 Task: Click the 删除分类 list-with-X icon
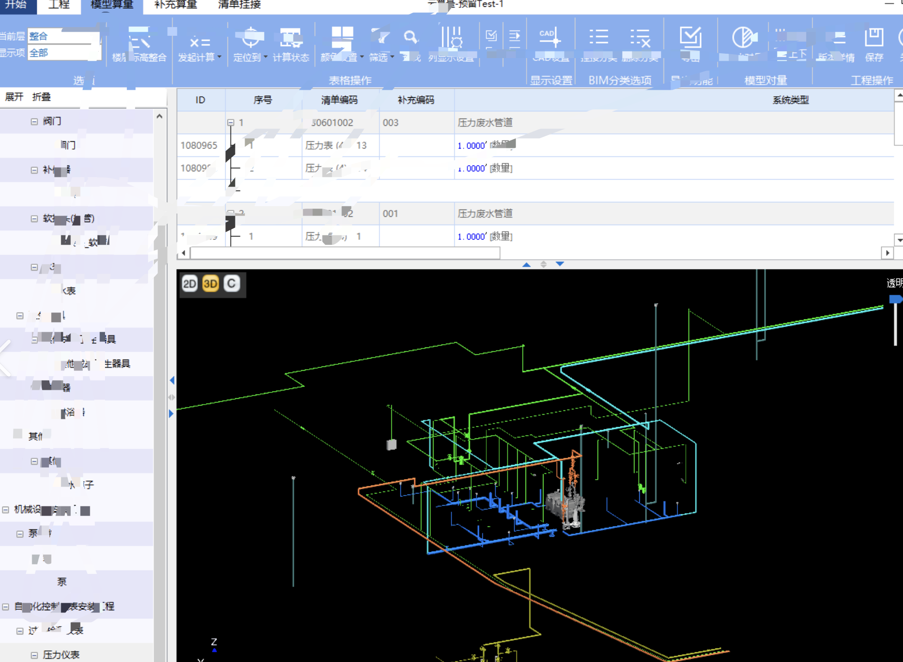tap(640, 37)
